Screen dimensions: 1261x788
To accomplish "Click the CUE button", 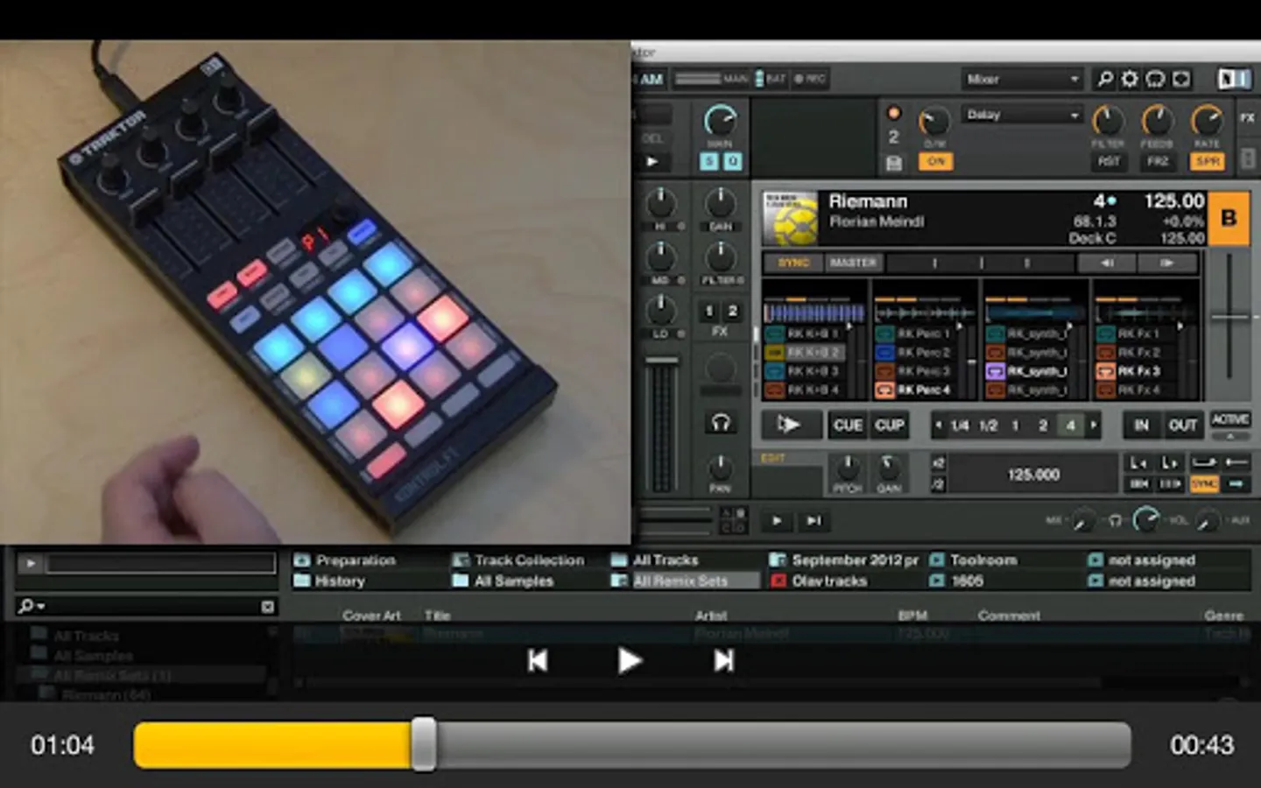I will (x=847, y=426).
